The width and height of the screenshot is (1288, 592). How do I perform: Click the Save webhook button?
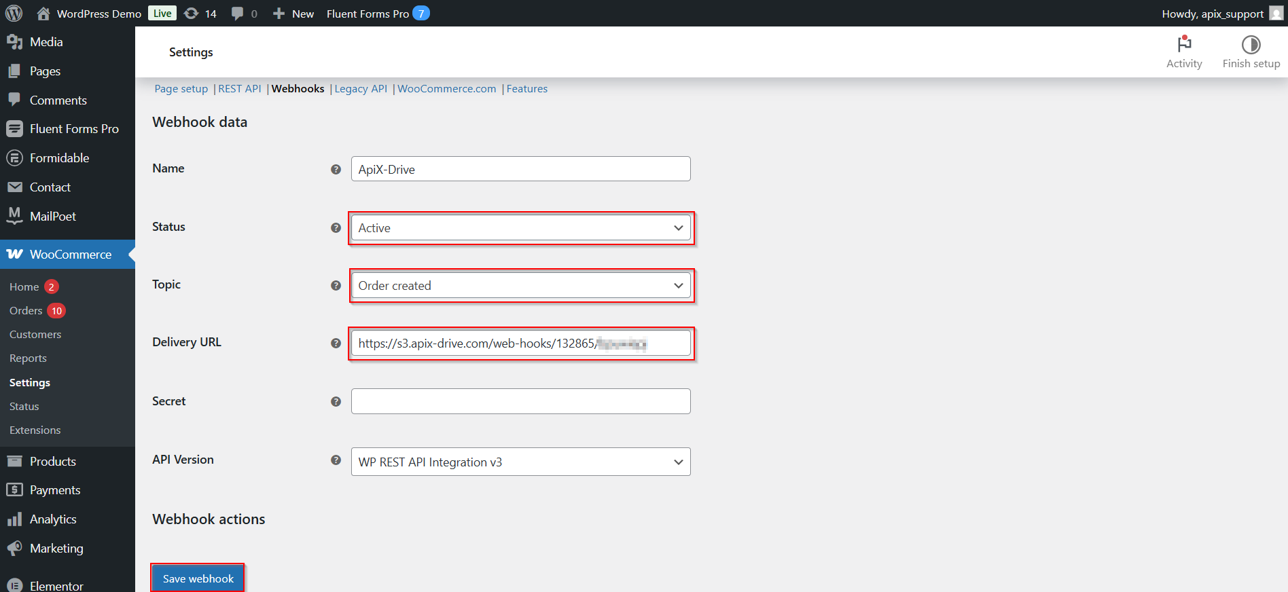click(x=198, y=578)
